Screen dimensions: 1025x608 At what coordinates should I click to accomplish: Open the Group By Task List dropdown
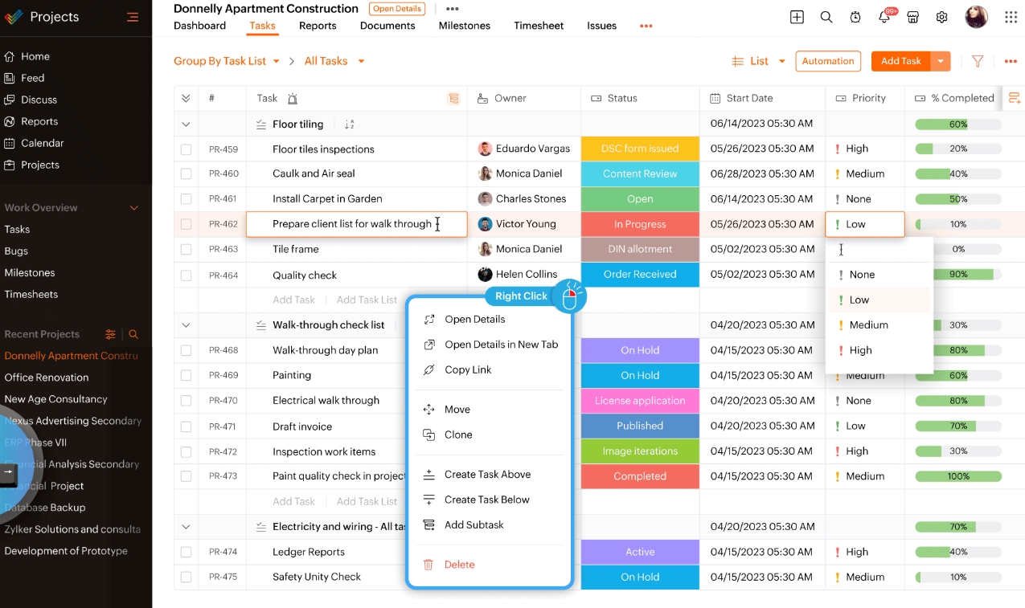coord(227,60)
